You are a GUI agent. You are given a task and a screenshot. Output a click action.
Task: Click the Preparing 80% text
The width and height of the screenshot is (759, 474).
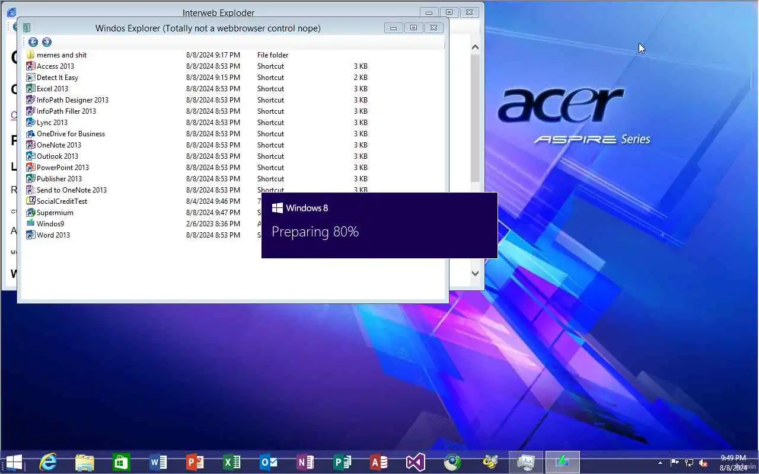point(315,232)
